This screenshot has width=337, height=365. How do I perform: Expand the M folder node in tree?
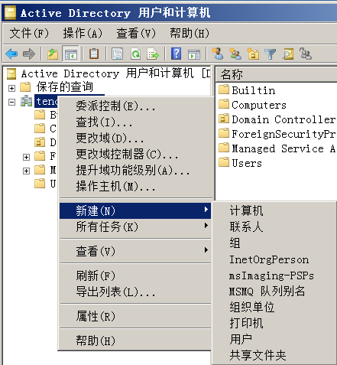[x=26, y=171]
